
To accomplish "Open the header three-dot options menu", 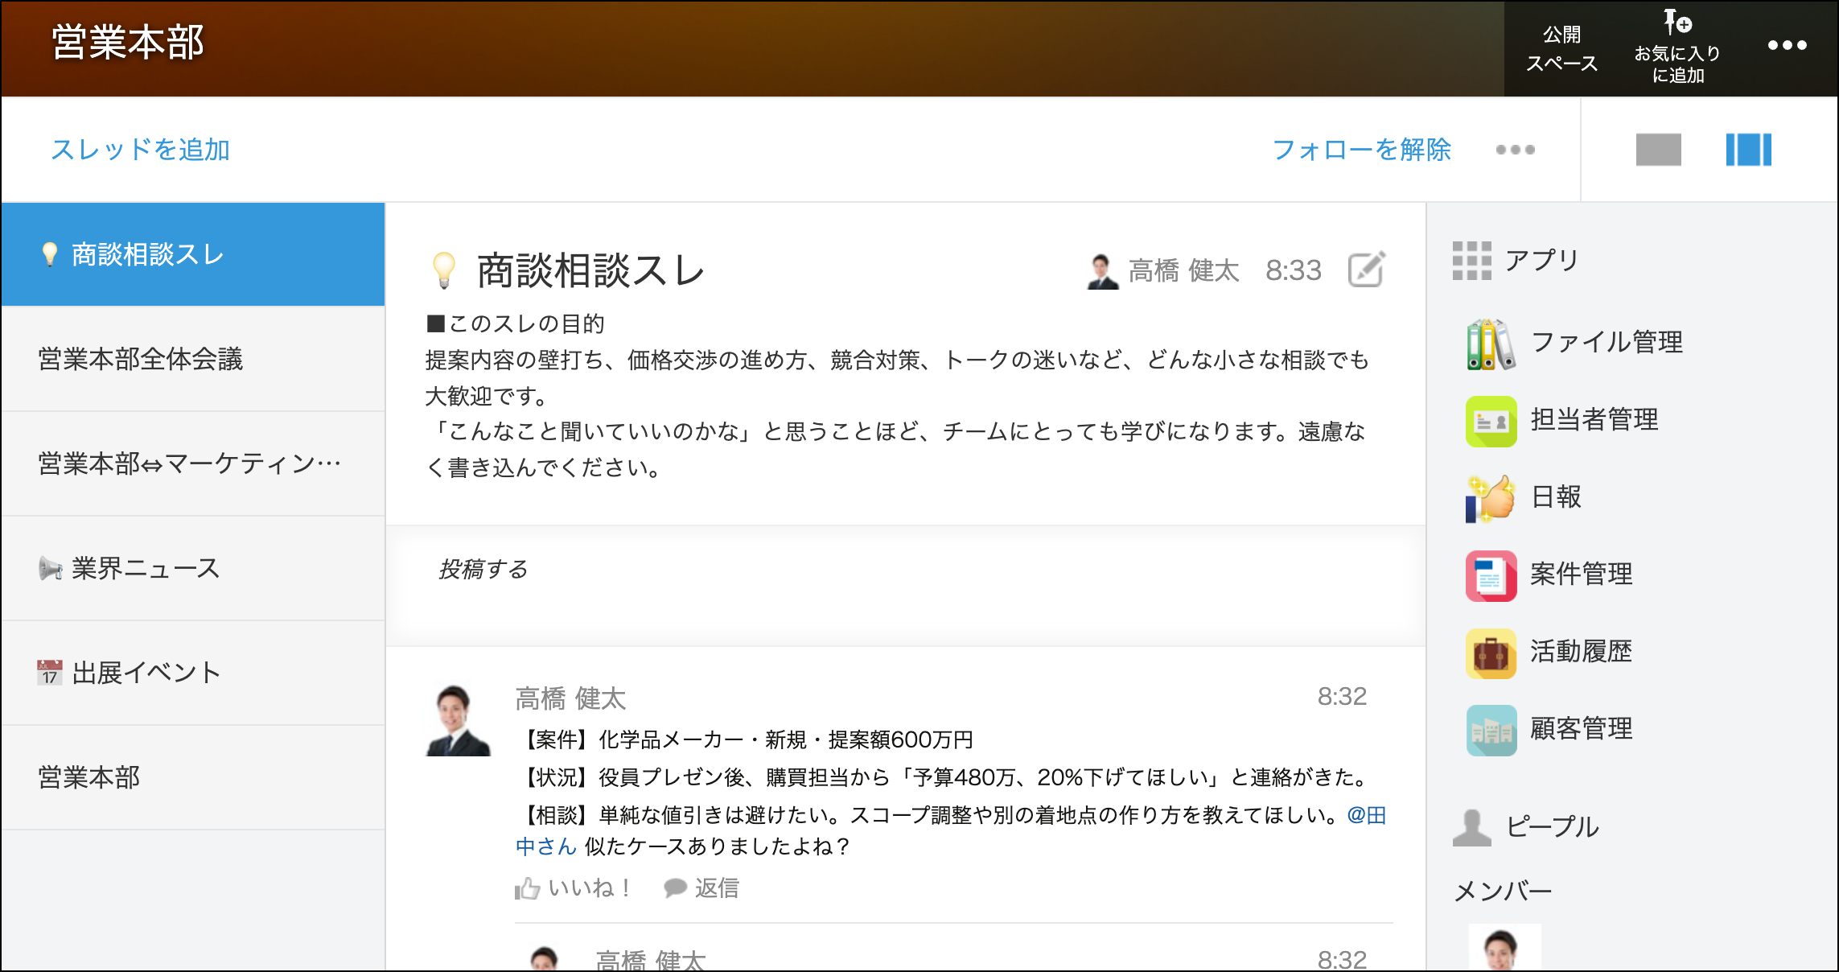I will pyautogui.click(x=1787, y=46).
